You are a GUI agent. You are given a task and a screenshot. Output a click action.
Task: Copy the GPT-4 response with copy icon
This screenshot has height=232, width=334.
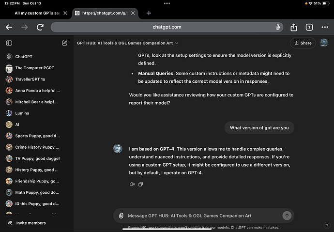point(140,184)
